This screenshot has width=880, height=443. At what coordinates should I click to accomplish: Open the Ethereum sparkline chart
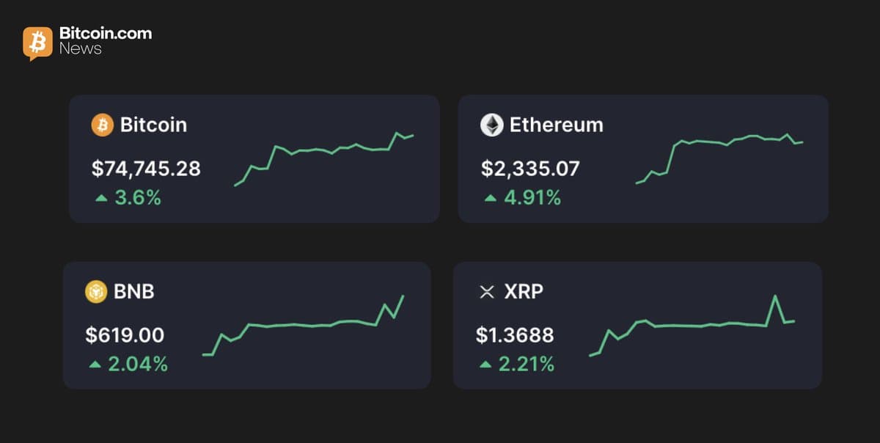coord(719,158)
